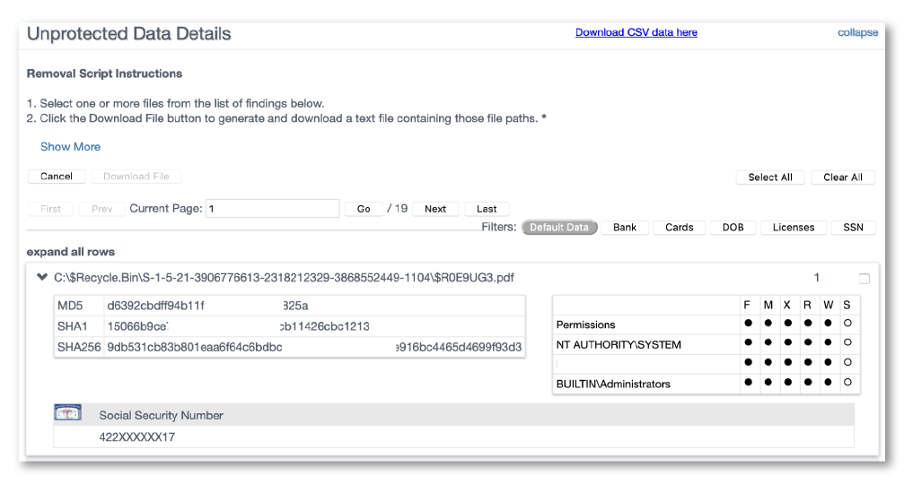Viewport: 904px width, 484px height.
Task: Click the SHA256 label cell
Action: click(79, 347)
